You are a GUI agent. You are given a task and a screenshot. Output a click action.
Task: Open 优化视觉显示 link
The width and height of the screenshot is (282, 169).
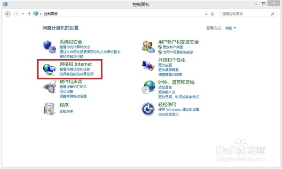(x=168, y=114)
